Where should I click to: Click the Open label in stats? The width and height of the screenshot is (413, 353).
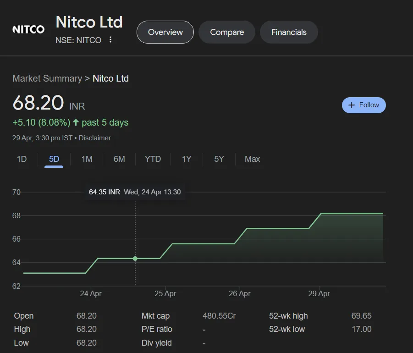coord(24,316)
